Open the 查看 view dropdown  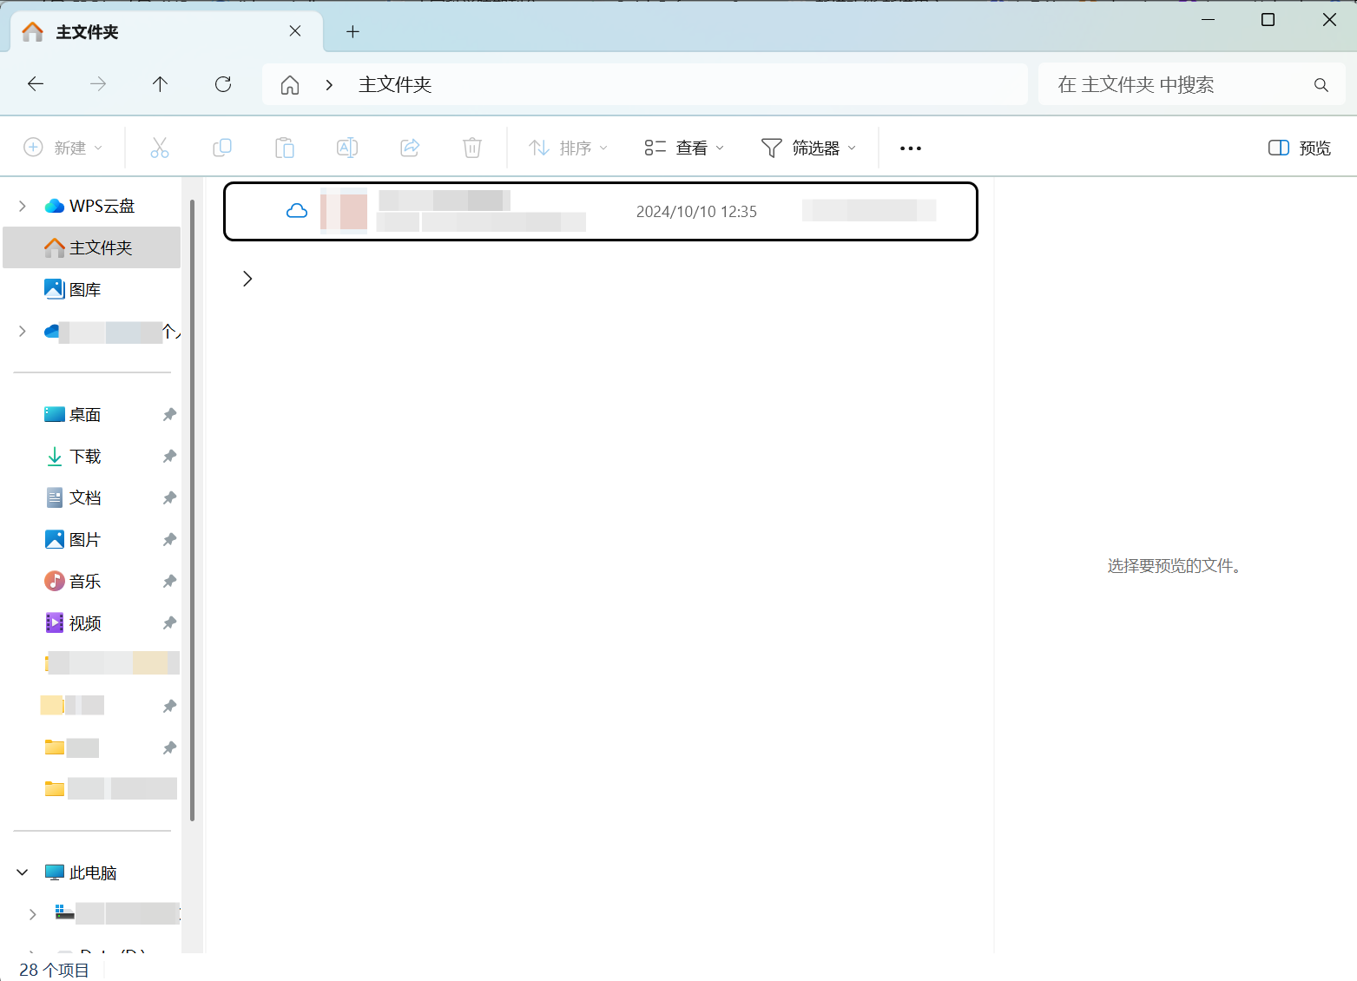684,148
